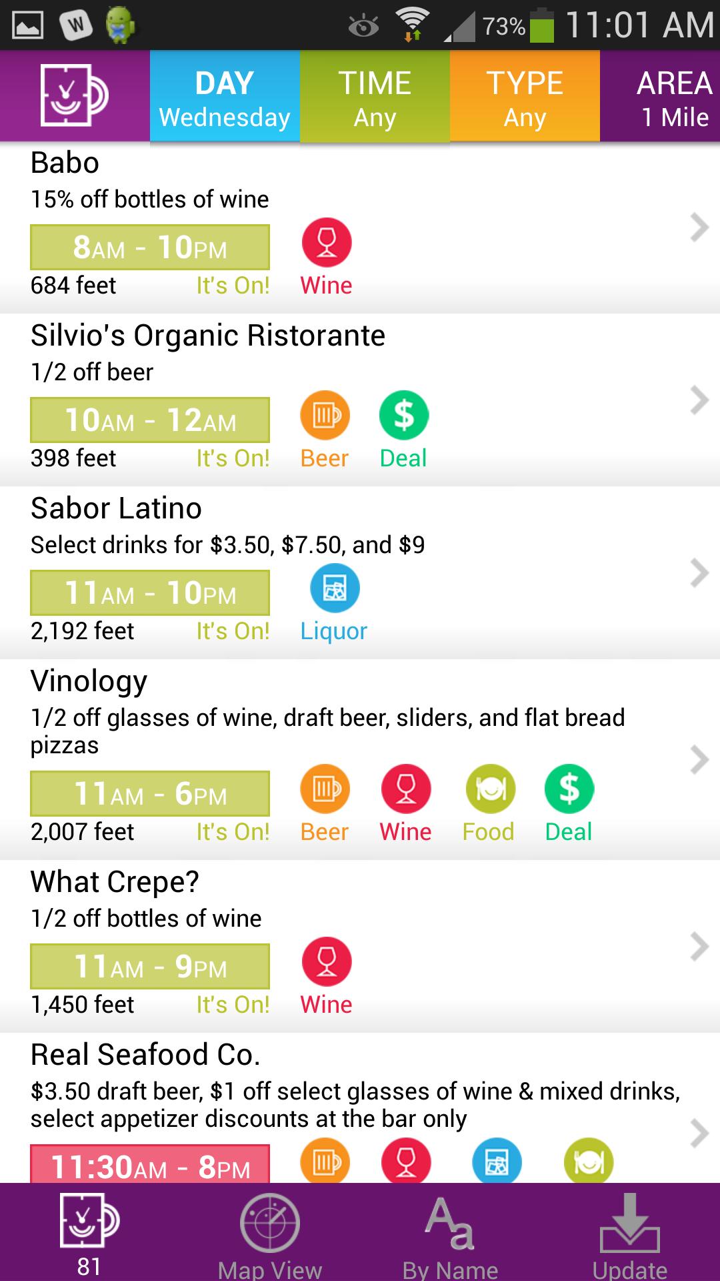Open Sabor Latino details via the chevron
The height and width of the screenshot is (1281, 720).
tap(699, 573)
